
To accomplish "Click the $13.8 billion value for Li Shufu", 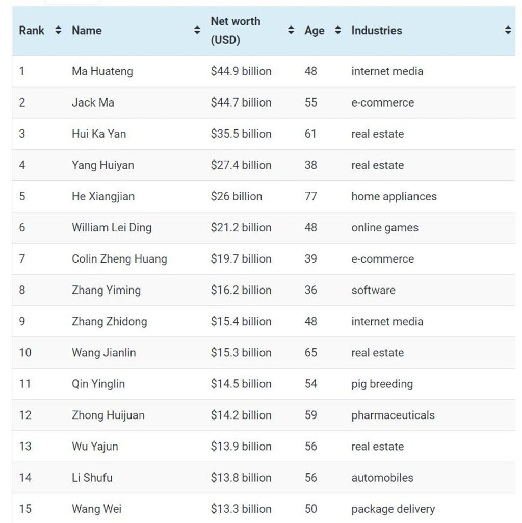I will pos(241,478).
